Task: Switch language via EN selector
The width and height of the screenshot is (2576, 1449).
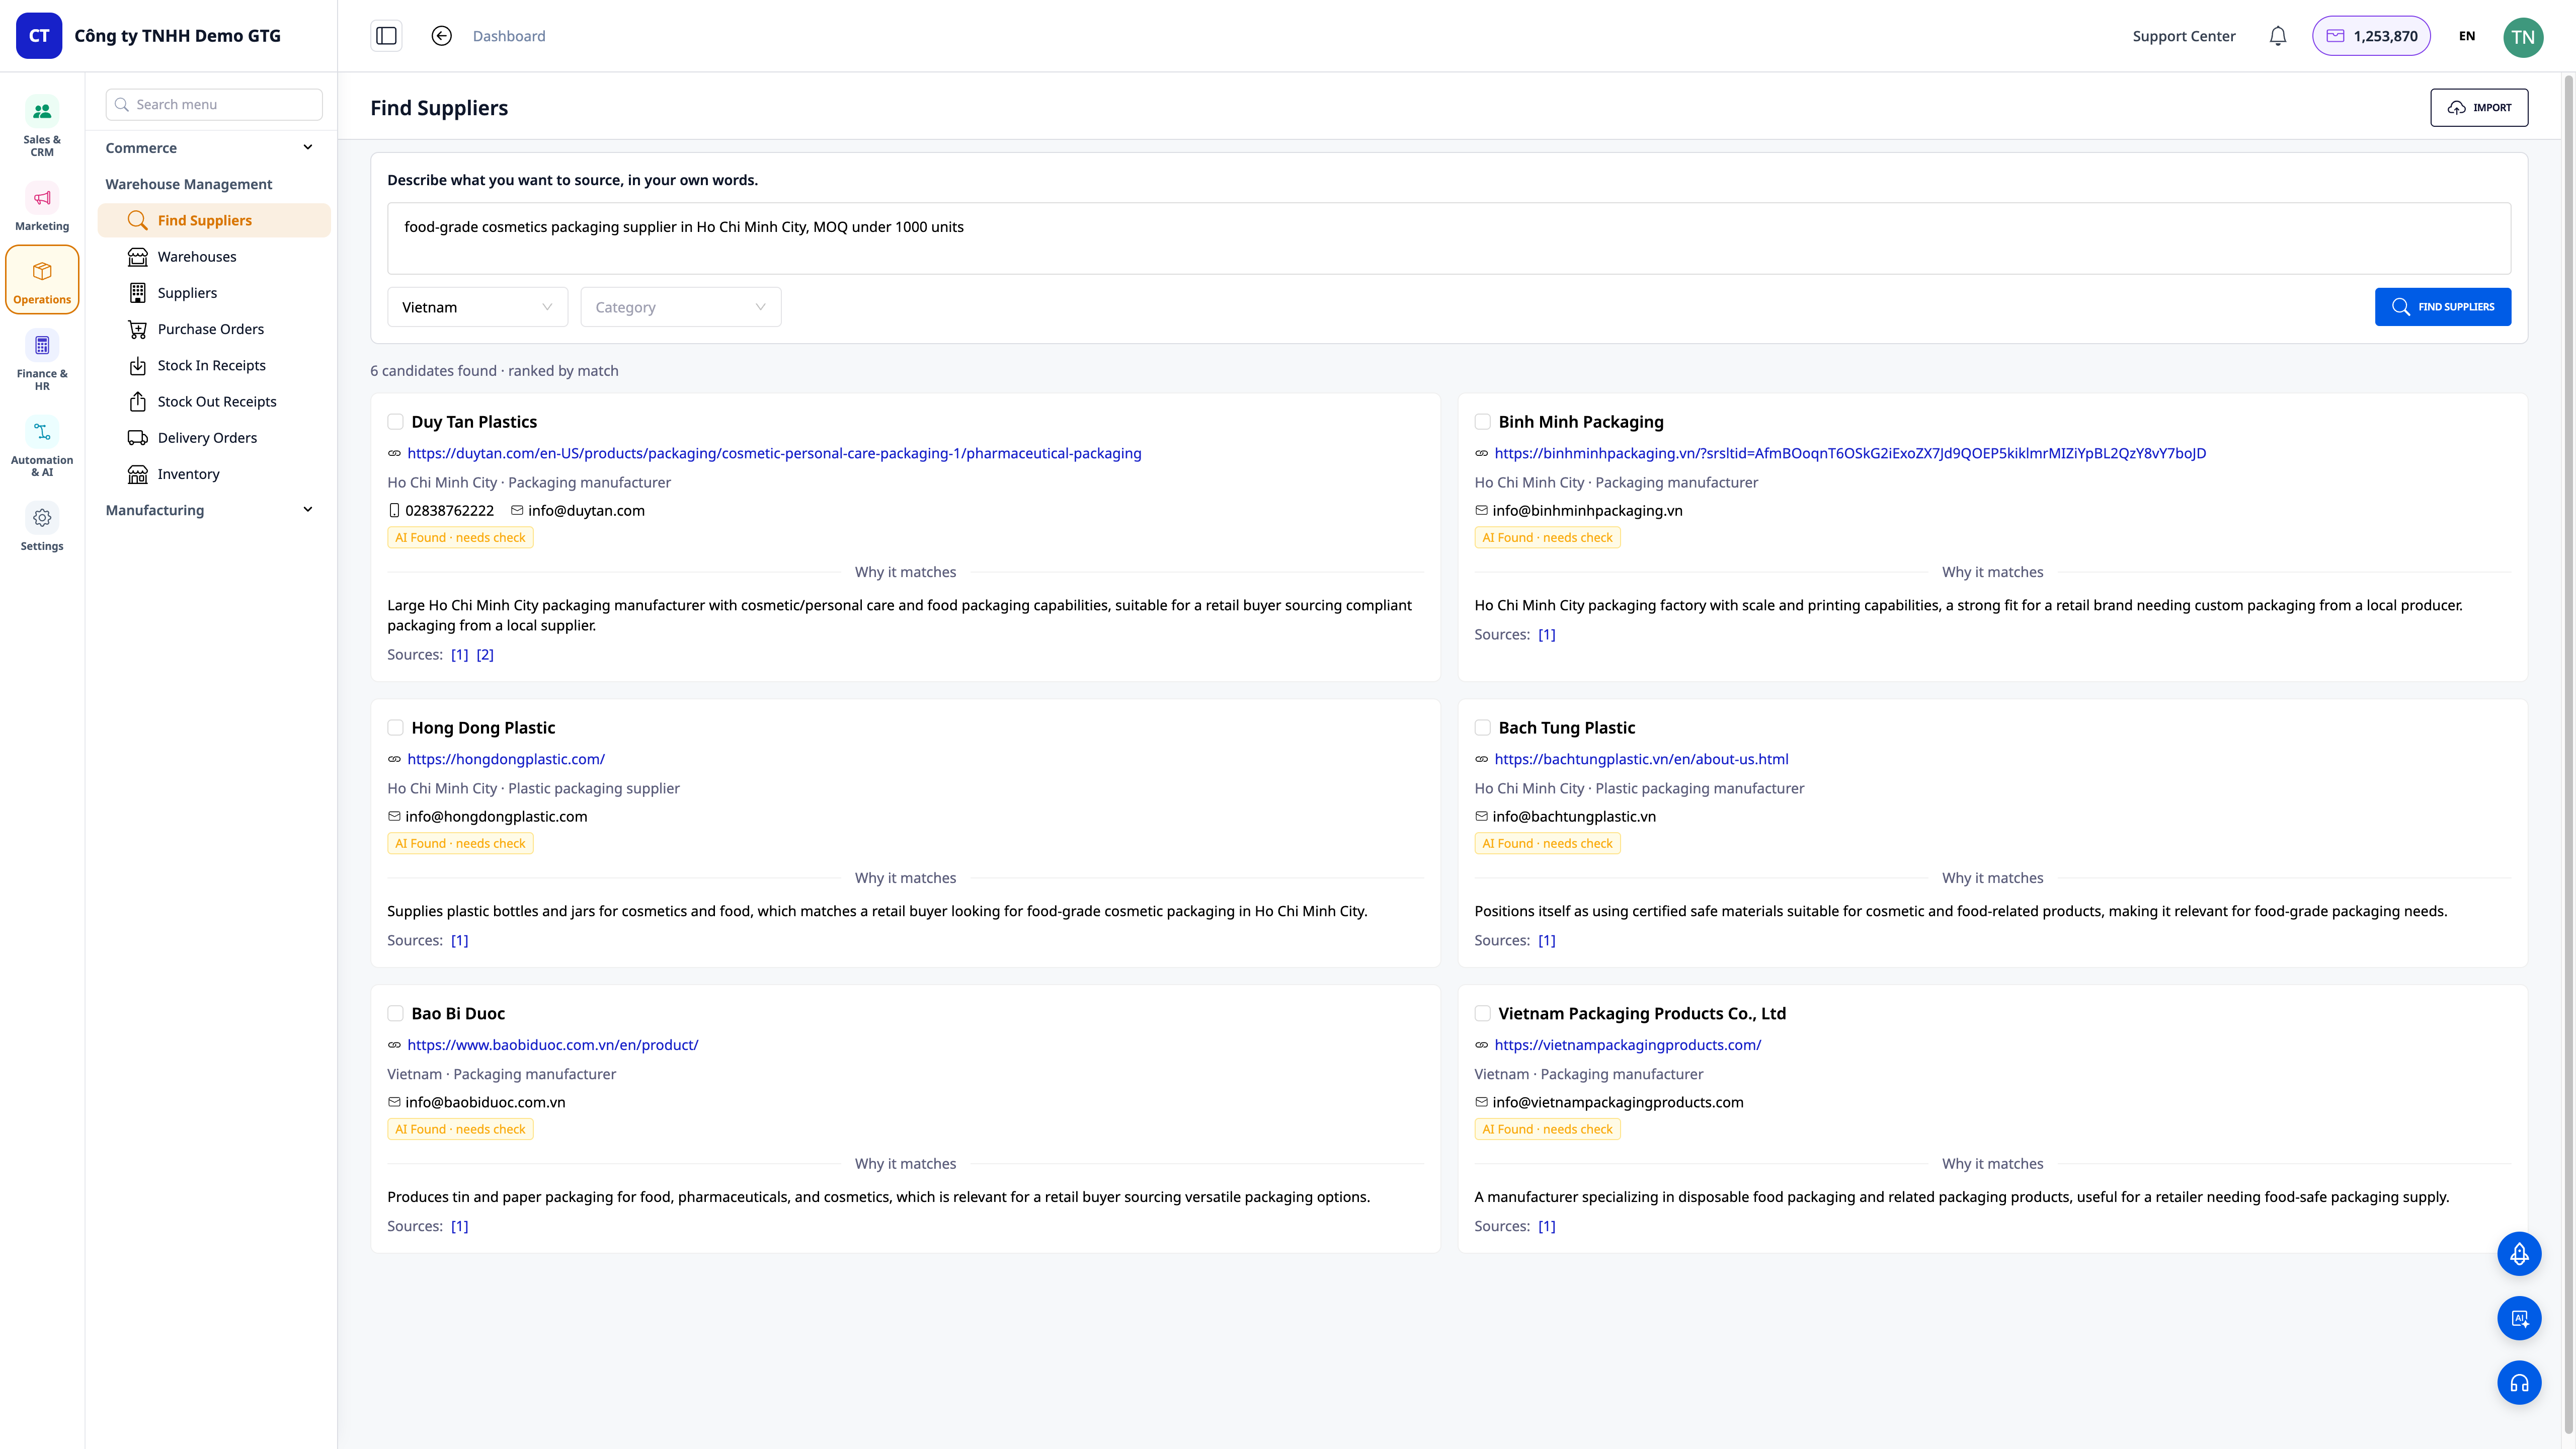Action: click(x=2467, y=36)
